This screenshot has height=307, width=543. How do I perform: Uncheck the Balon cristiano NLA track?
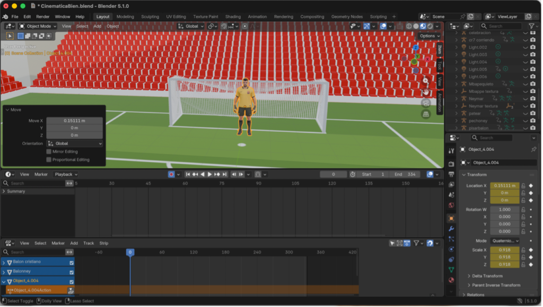(x=71, y=262)
